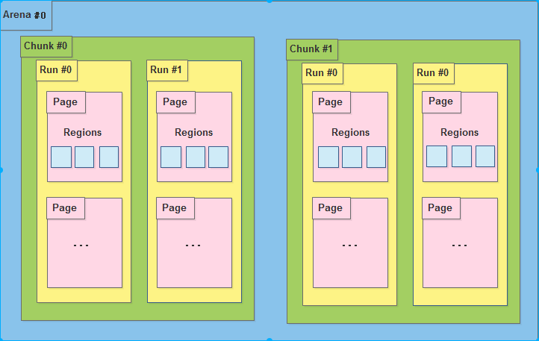Select Page label above Regions in Run #1
Image resolution: width=539 pixels, height=341 pixels.
pyautogui.click(x=175, y=102)
